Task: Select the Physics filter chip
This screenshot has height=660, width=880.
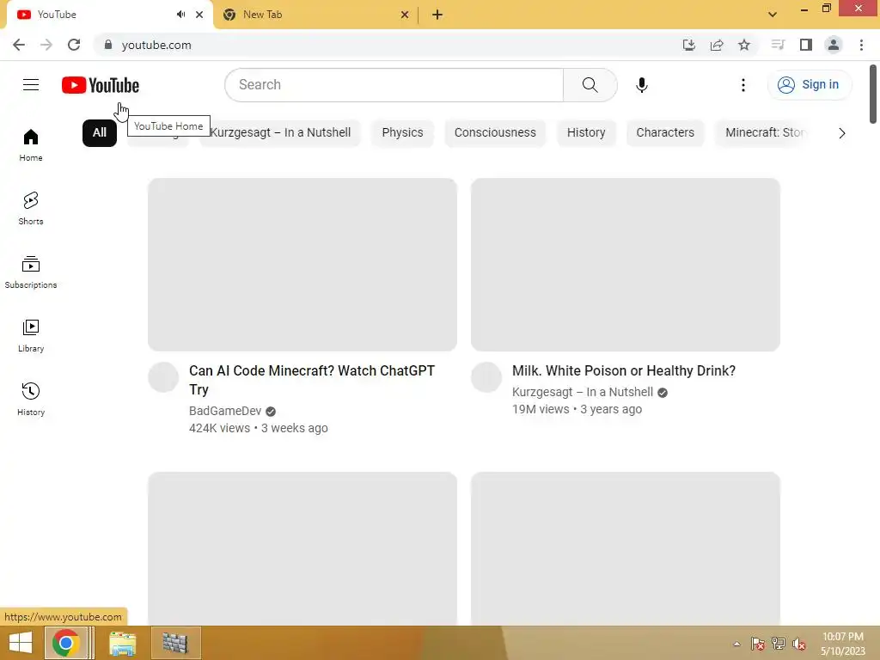Action: [x=402, y=133]
